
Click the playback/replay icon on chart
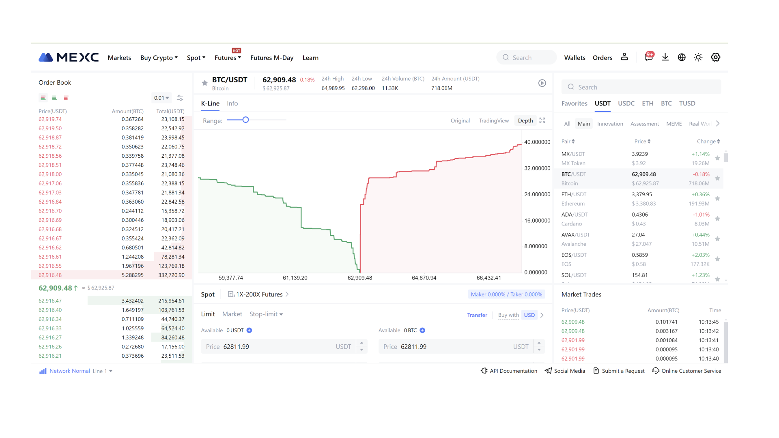point(542,83)
